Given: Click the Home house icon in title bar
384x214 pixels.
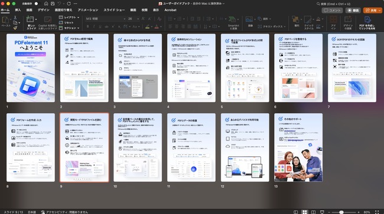Looking at the screenshot, I should click(x=46, y=4).
